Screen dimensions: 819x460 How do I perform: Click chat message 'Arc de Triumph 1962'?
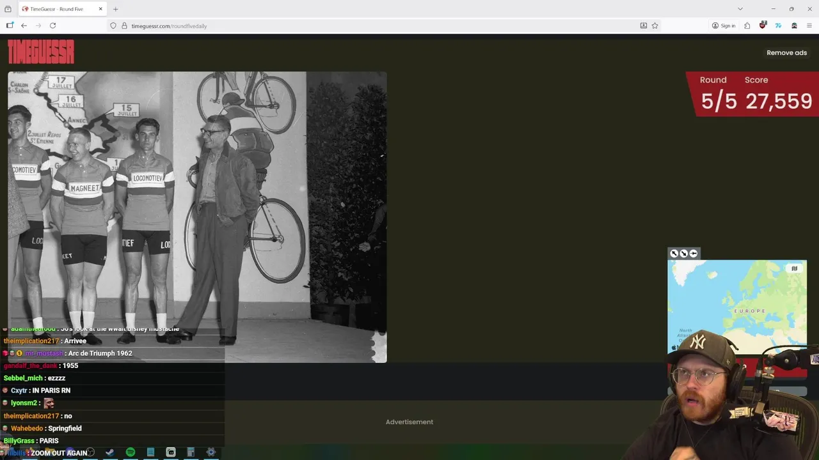point(100,353)
